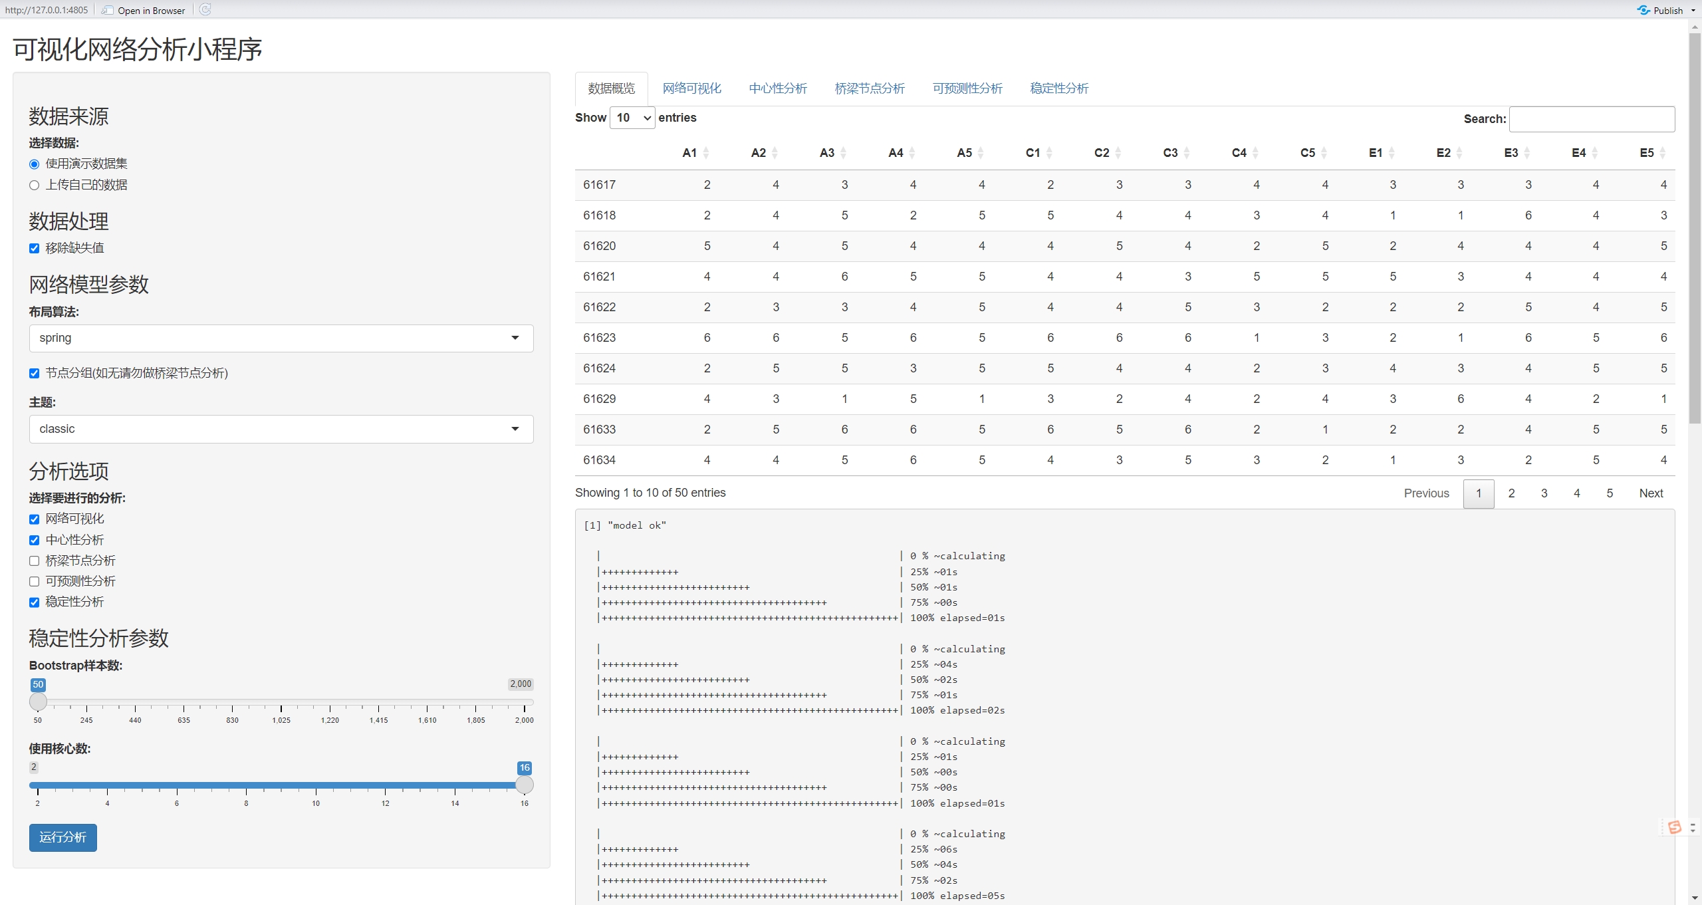Open the Show entries count dropdown

pos(632,118)
